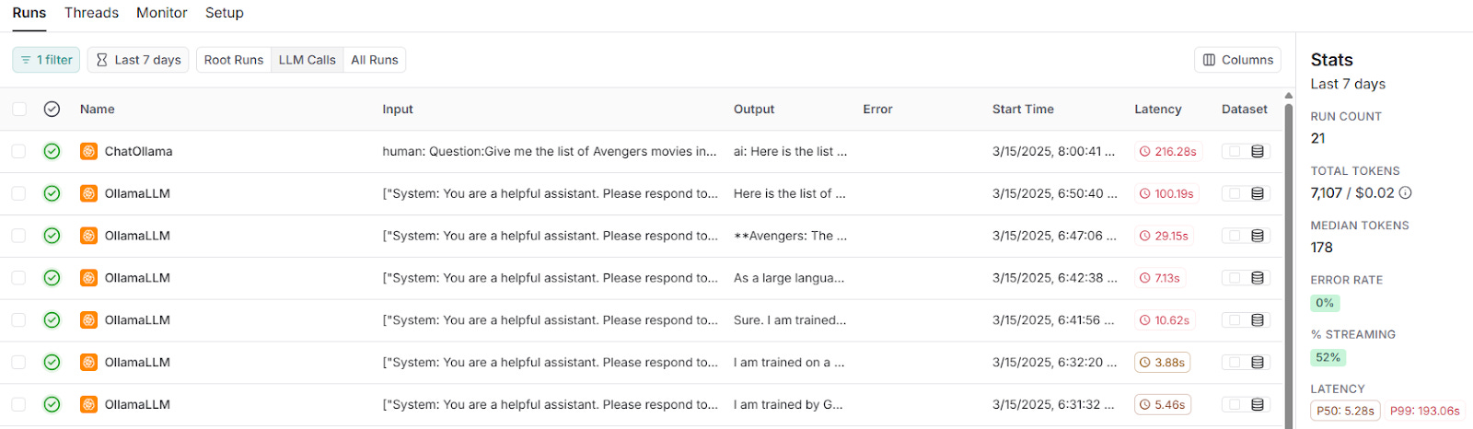Click dataset database icon for the 3.88s run
The image size is (1473, 429).
pyautogui.click(x=1258, y=363)
